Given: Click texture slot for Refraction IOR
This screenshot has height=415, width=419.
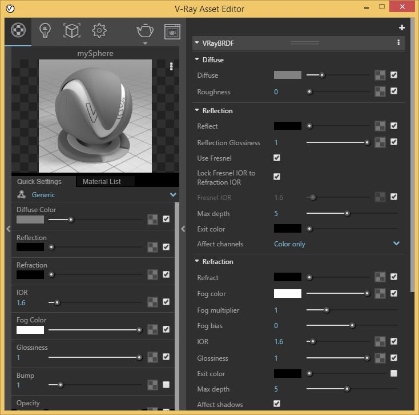Looking at the screenshot, I should (380, 341).
